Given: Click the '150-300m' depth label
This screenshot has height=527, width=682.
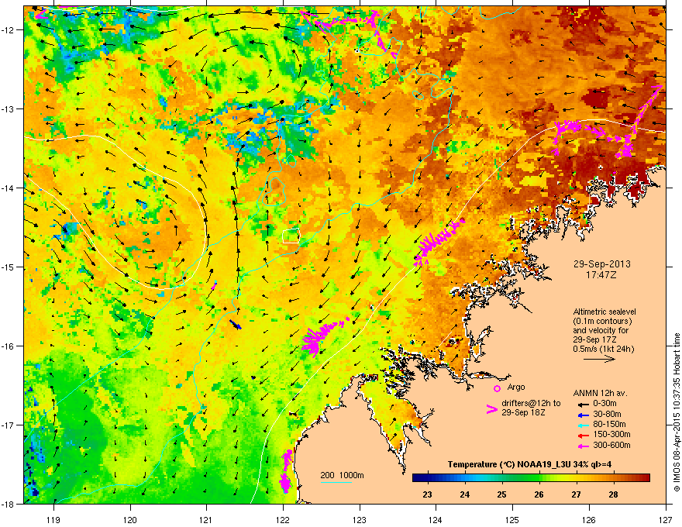Looking at the screenshot, I should click(x=611, y=434).
